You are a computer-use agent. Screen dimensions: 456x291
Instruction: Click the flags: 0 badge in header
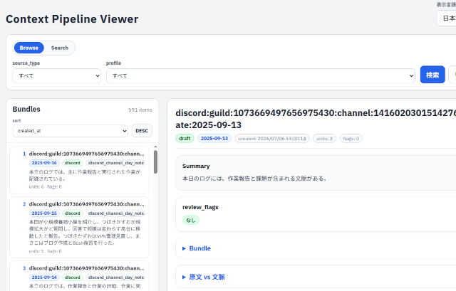351,139
